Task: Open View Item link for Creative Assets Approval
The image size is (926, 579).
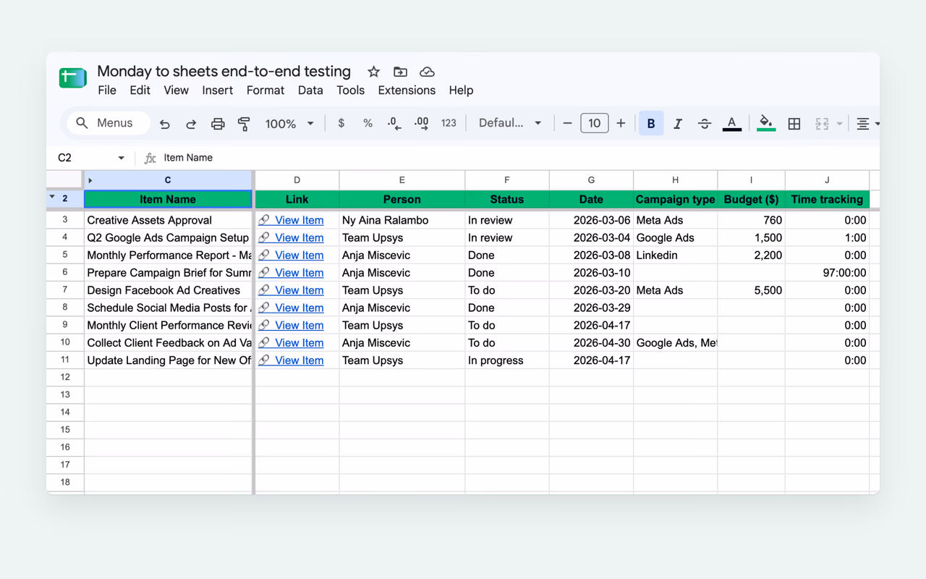Action: click(299, 220)
